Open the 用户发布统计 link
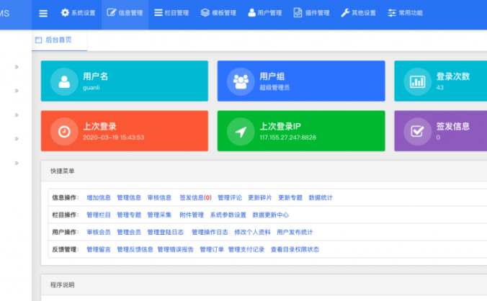 pos(295,232)
